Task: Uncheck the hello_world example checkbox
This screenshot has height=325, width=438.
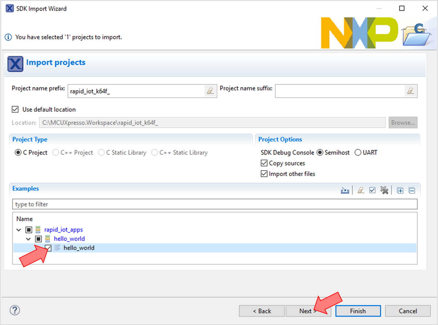Action: [x=48, y=248]
